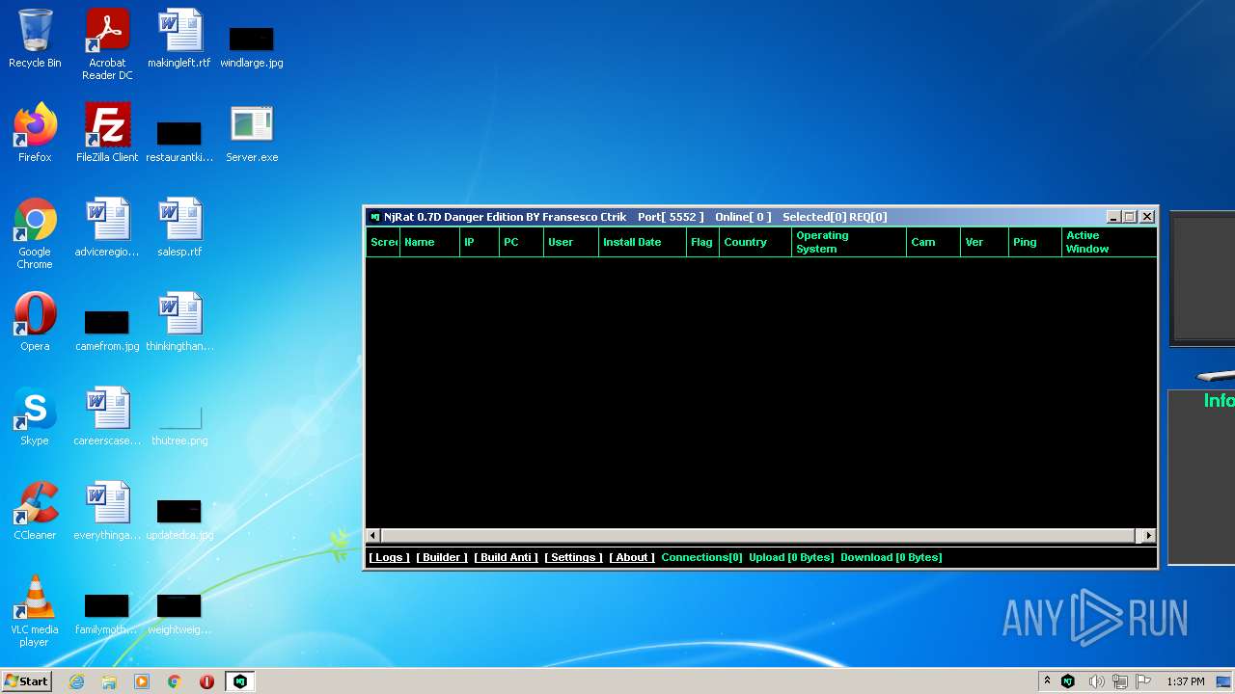Open the NjRat About menu

pyautogui.click(x=632, y=557)
